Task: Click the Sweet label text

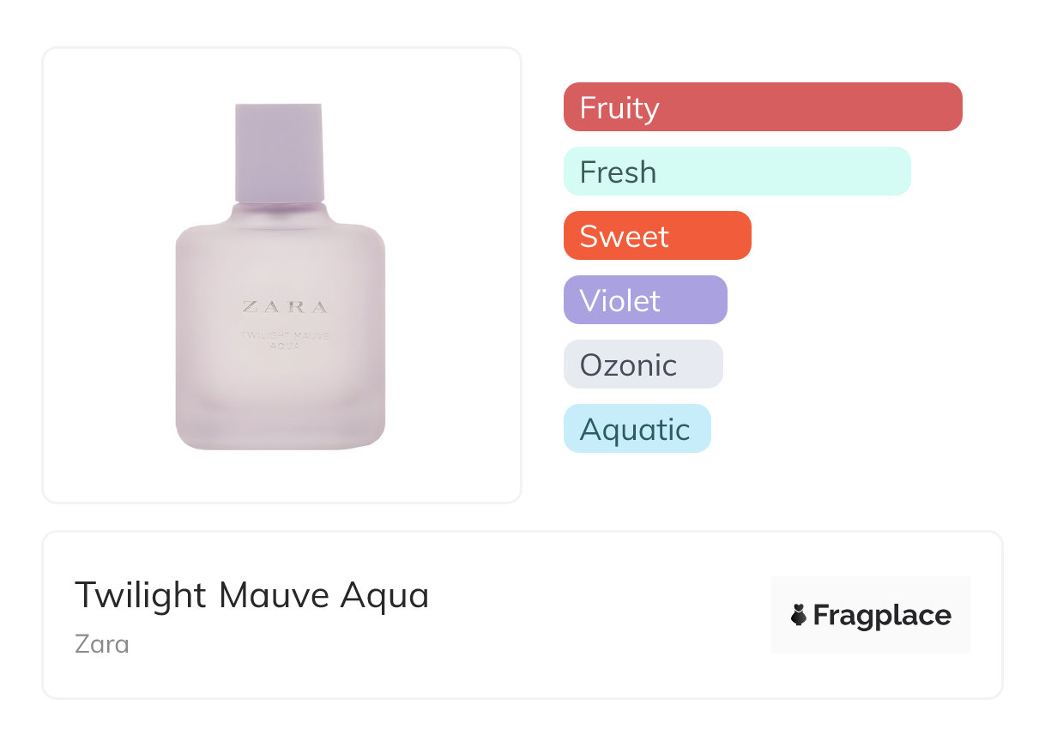Action: point(624,237)
